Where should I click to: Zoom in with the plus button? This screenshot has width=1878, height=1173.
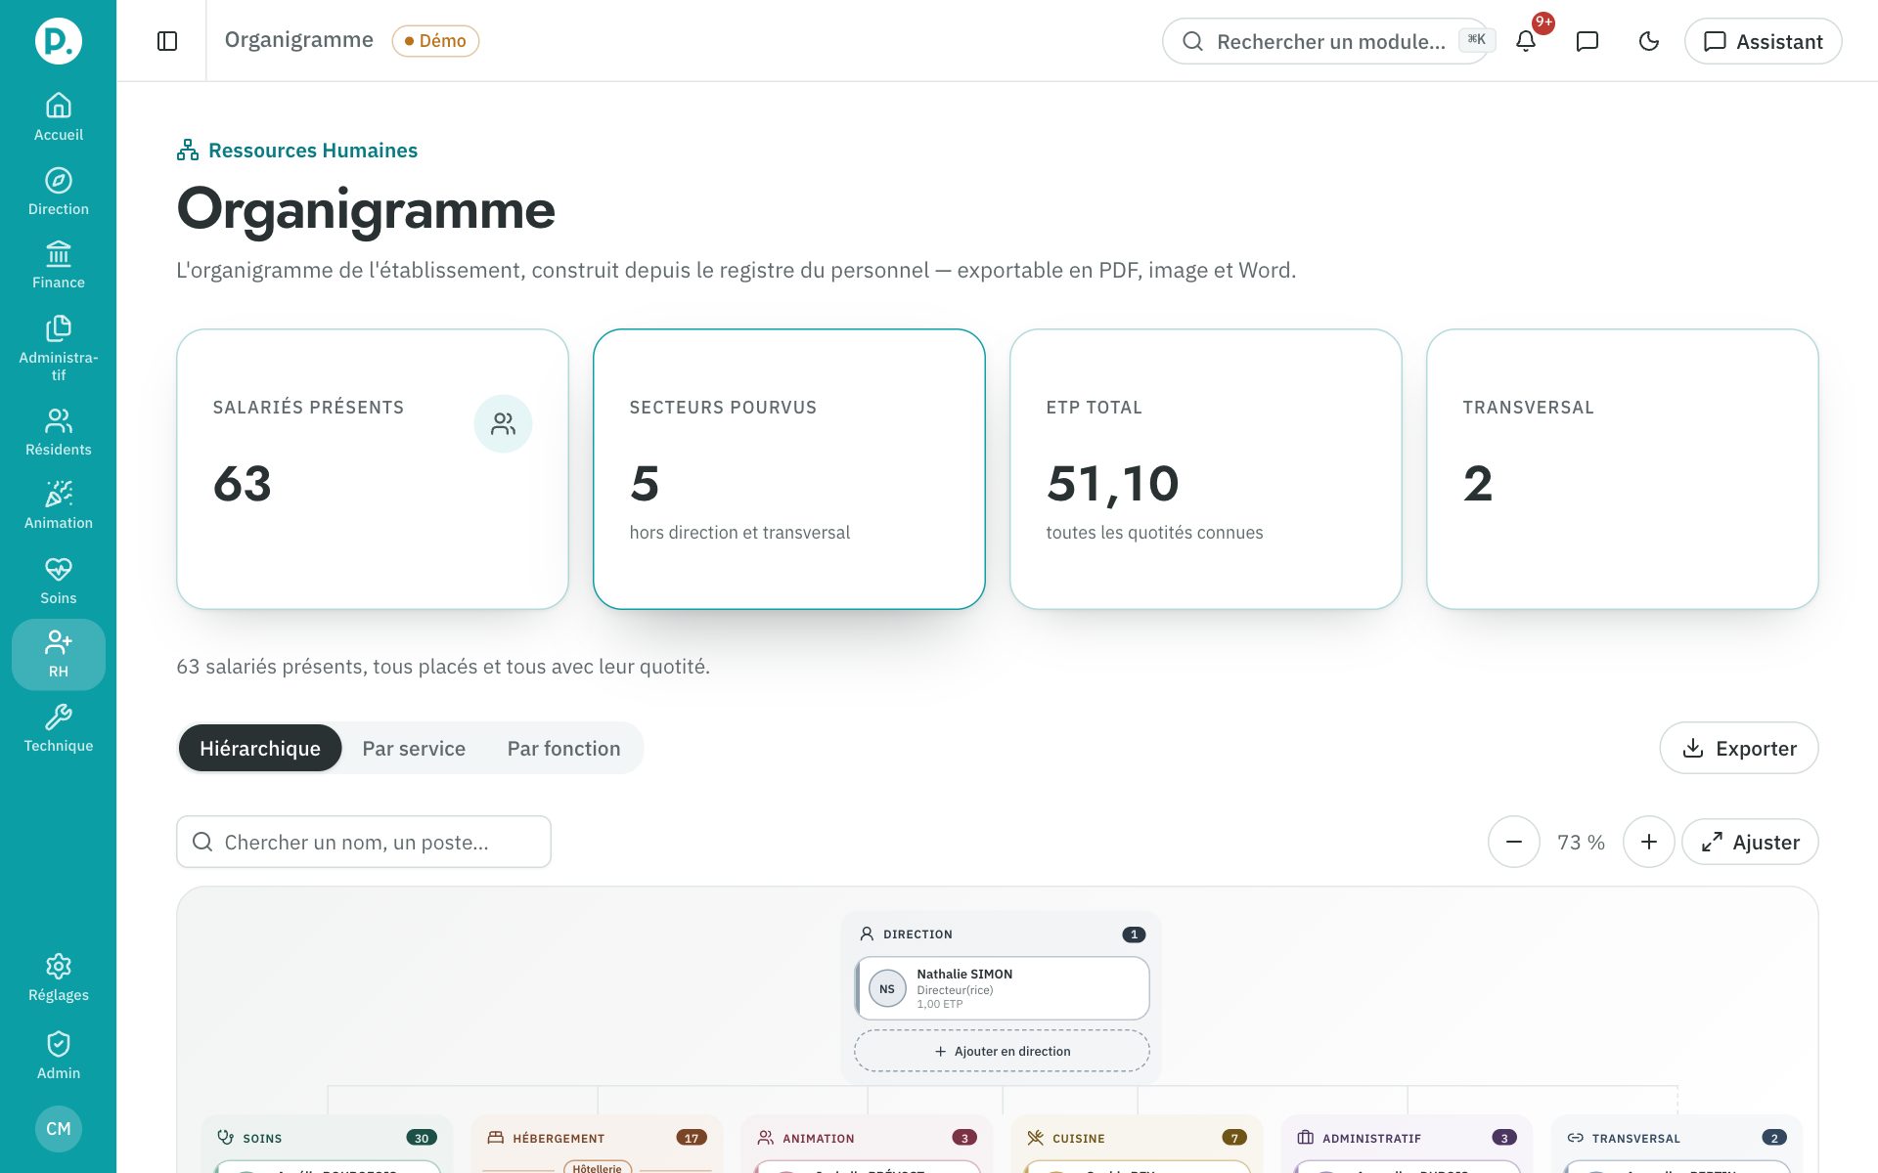click(x=1649, y=842)
